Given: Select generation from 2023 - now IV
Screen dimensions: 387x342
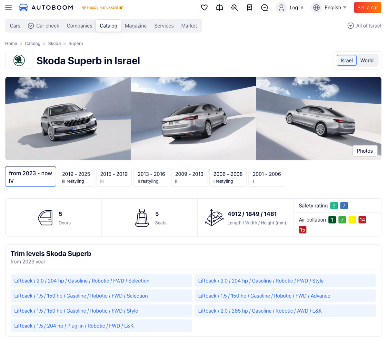Looking at the screenshot, I should pyautogui.click(x=31, y=176).
